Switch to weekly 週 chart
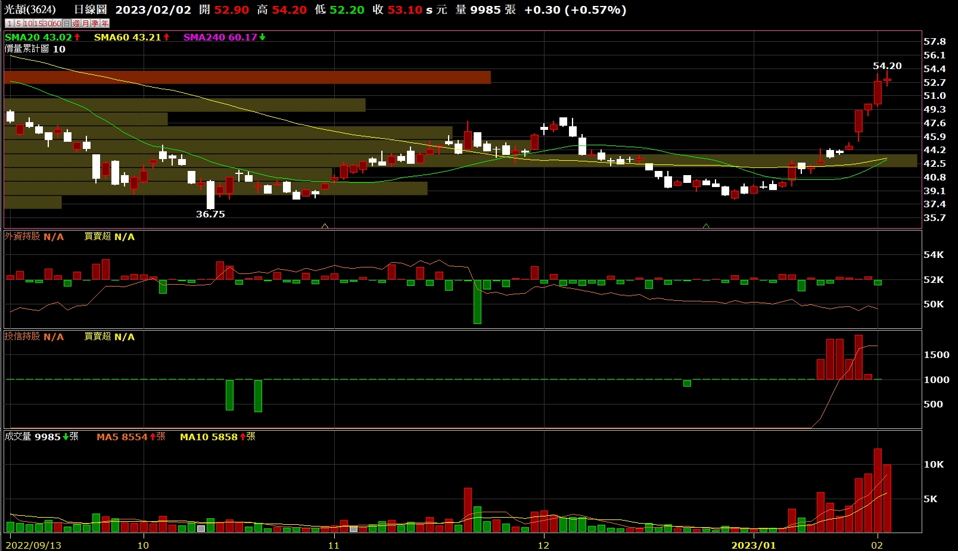958x551 pixels. pyautogui.click(x=76, y=23)
